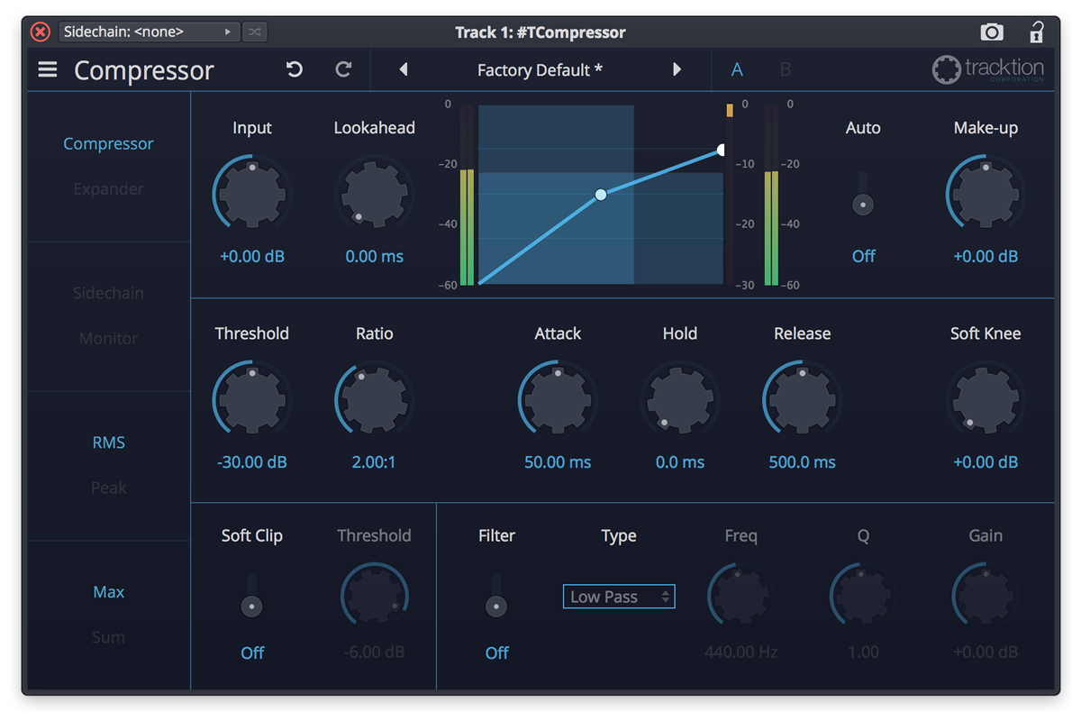Click the undo arrow icon
The height and width of the screenshot is (721, 1081).
coord(294,69)
